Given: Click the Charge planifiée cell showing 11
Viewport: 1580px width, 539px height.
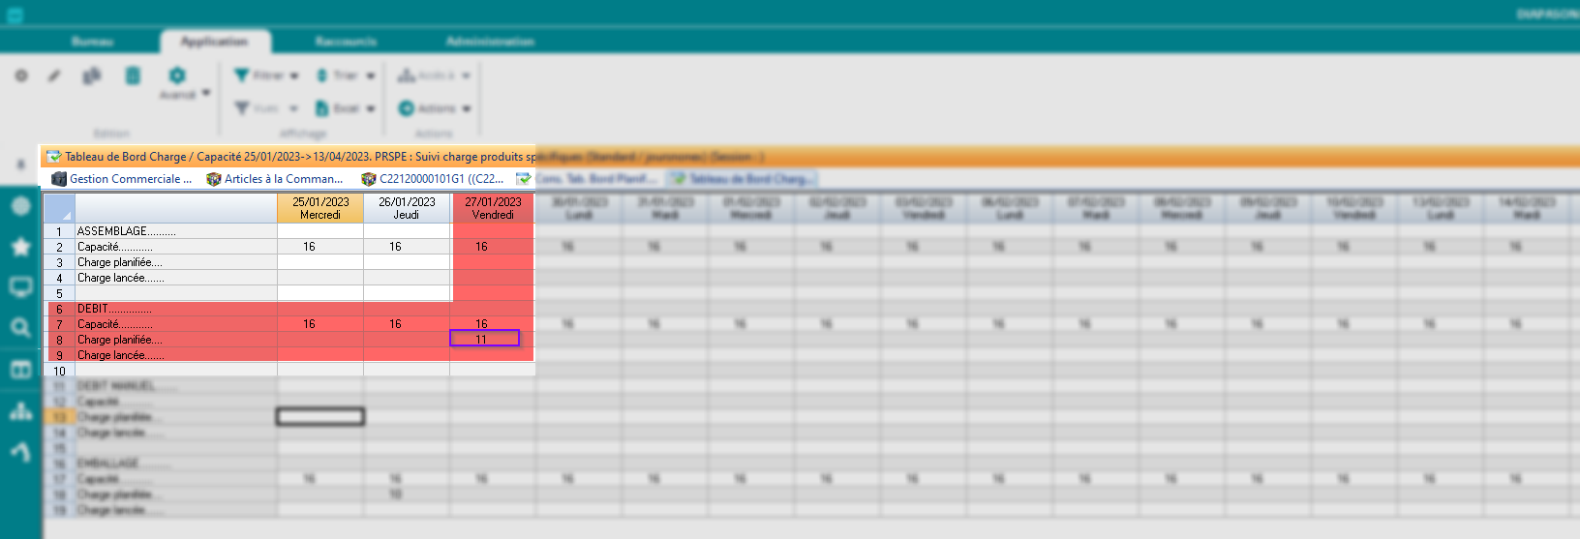Looking at the screenshot, I should [x=484, y=339].
